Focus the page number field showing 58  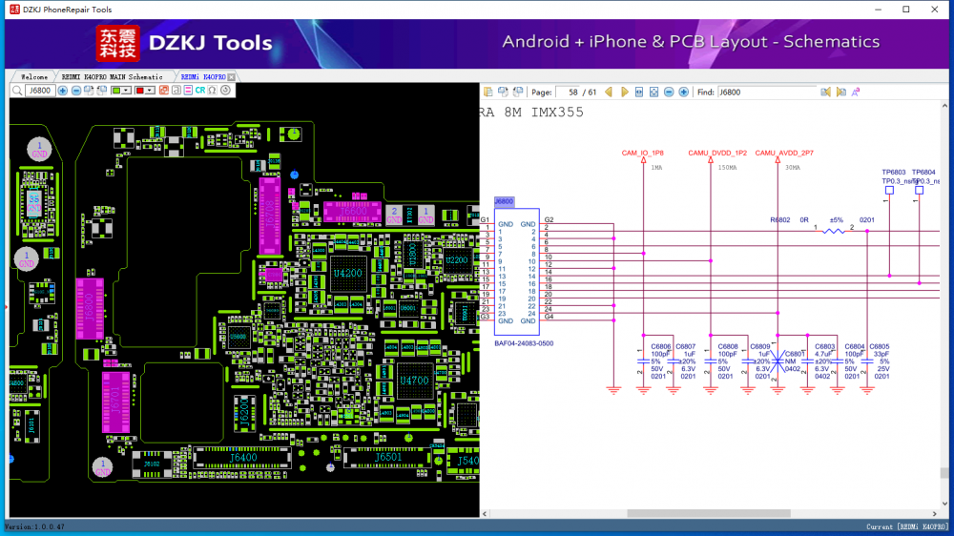(570, 93)
